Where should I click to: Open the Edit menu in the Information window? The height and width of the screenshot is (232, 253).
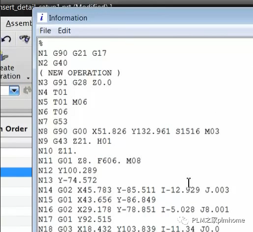pyautogui.click(x=64, y=31)
